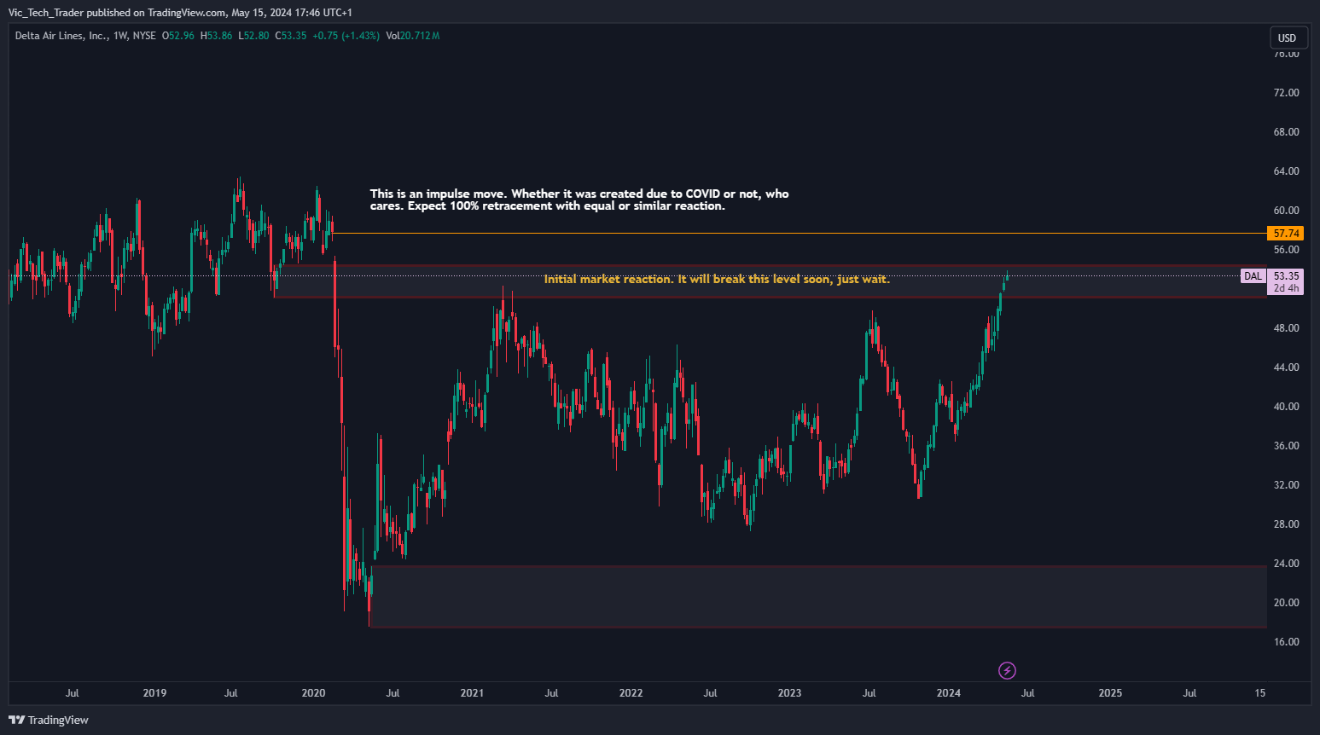Click the 36.00 price scale value

pyautogui.click(x=1286, y=446)
